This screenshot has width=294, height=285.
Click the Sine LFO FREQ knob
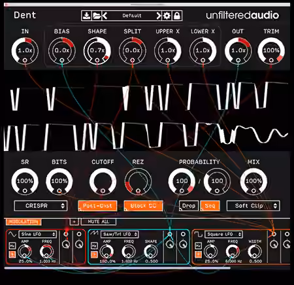click(x=46, y=252)
